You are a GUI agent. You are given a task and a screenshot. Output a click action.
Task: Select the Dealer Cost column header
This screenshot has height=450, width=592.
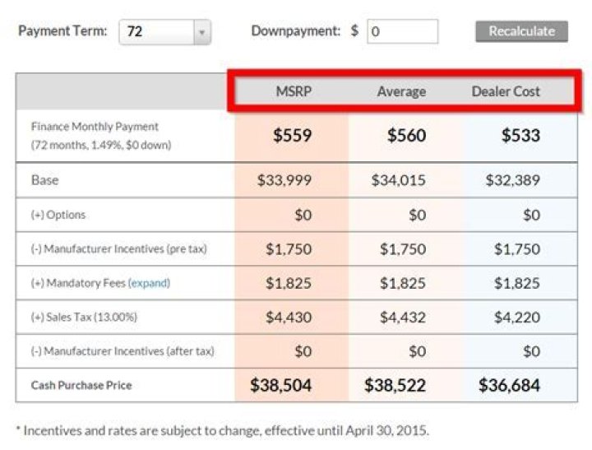(506, 91)
